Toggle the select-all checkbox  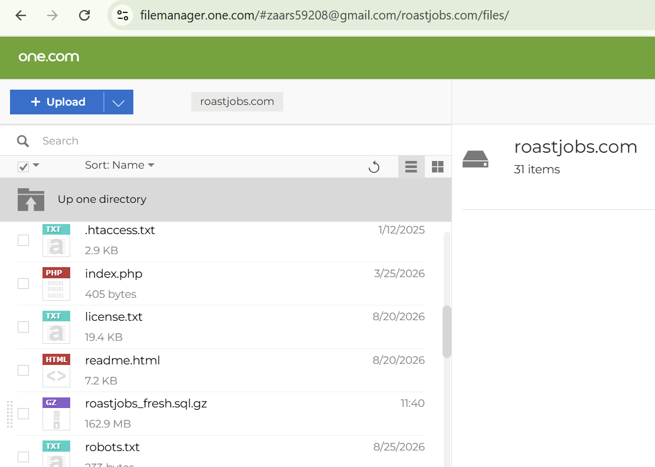tap(24, 167)
